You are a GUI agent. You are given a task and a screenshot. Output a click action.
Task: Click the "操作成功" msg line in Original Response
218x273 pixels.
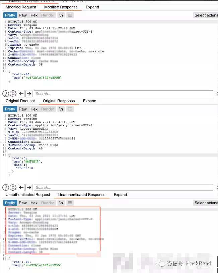pyautogui.click(x=27, y=162)
